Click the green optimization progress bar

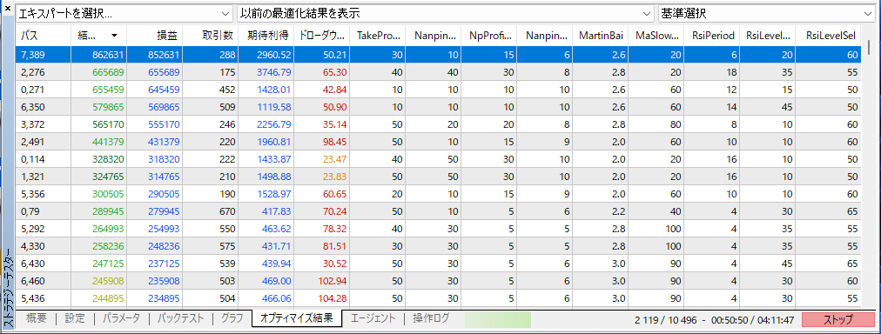pos(498,319)
